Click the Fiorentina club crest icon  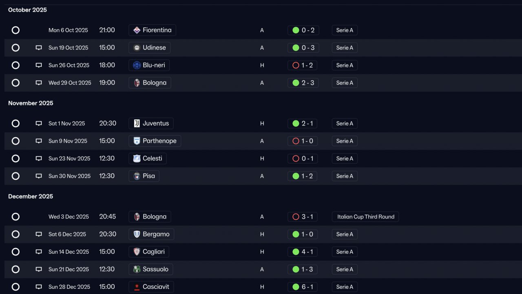click(x=137, y=30)
